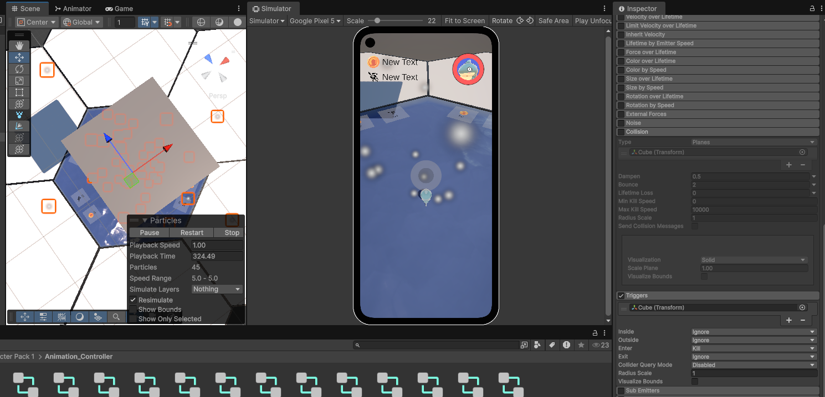The height and width of the screenshot is (397, 825).
Task: Remove Triggers collider with minus button
Action: (x=803, y=320)
